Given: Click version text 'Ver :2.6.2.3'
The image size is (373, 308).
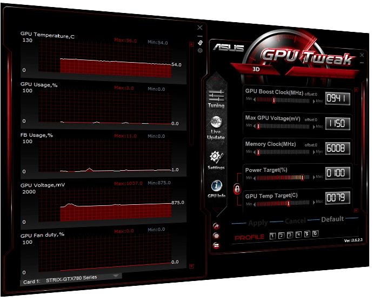Looking at the screenshot, I should tap(353, 240).
